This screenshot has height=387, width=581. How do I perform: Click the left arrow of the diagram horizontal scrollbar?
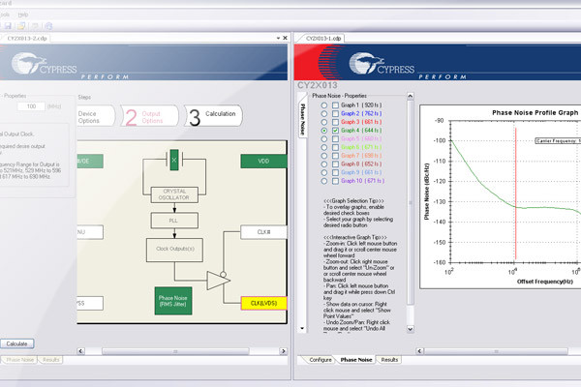[80, 351]
